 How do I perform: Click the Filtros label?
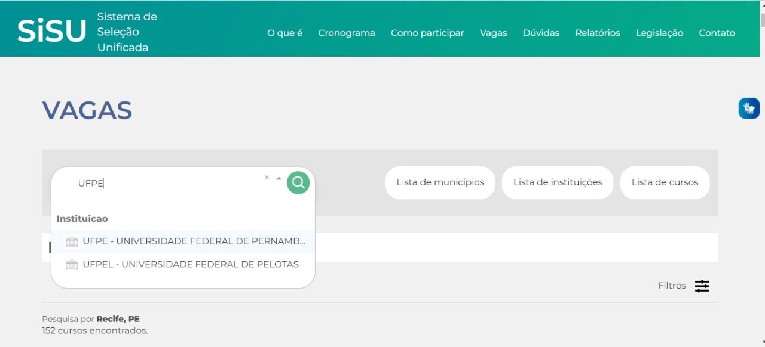(672, 286)
